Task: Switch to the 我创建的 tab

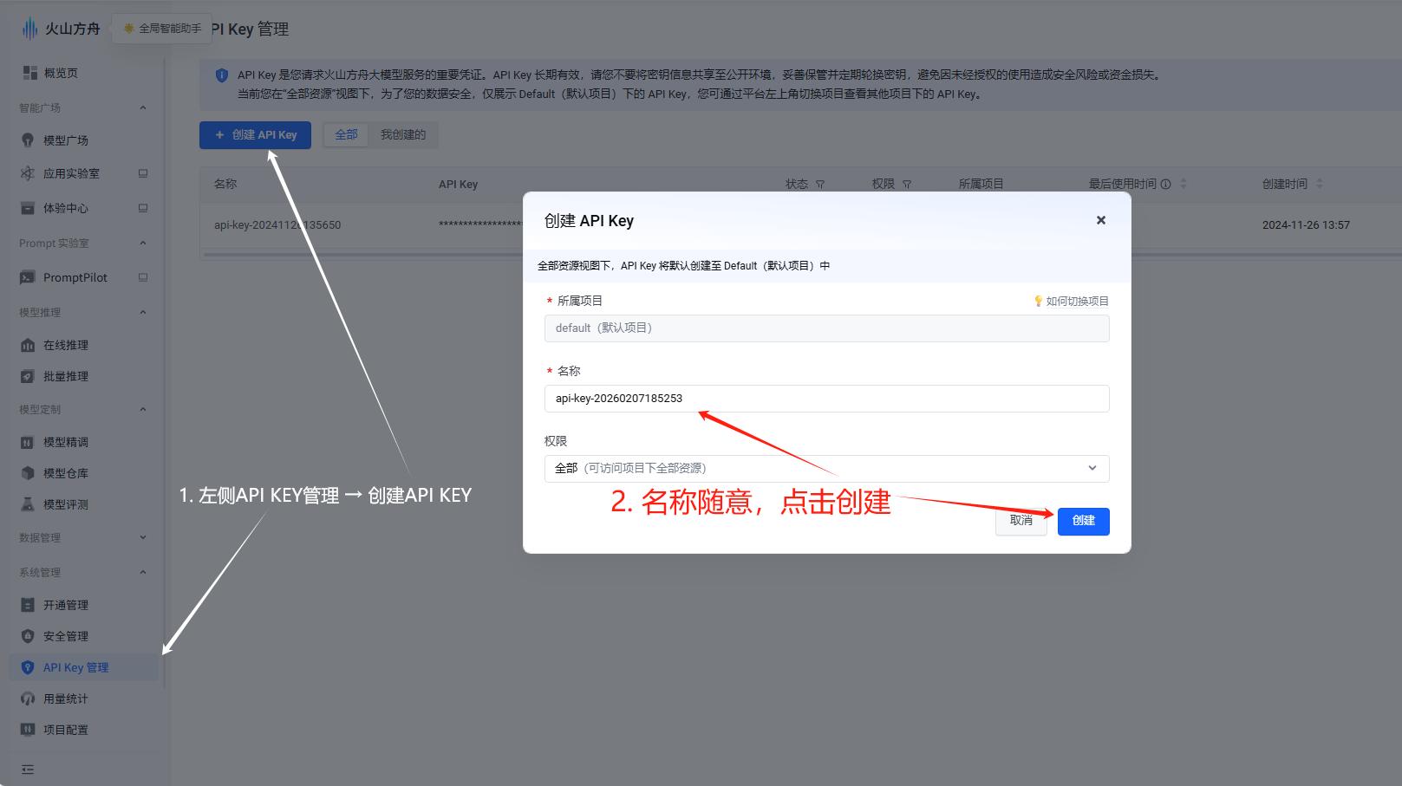Action: tap(402, 134)
